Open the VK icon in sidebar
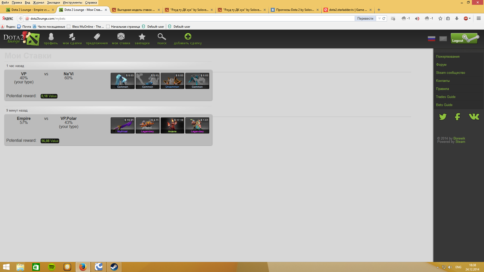The image size is (484, 272). [x=474, y=117]
